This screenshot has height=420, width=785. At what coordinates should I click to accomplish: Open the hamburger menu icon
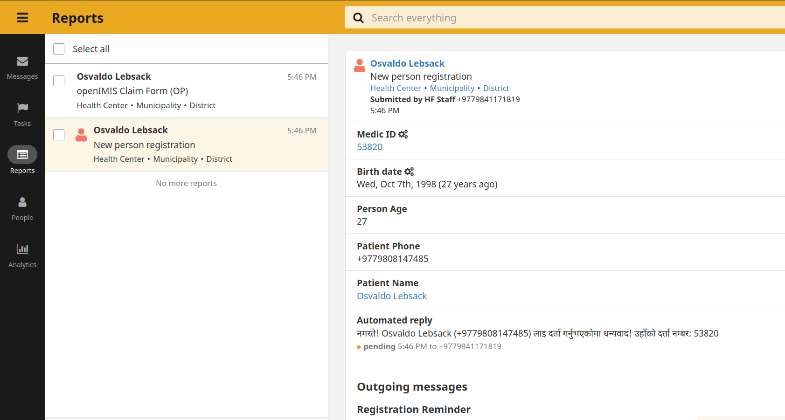[x=22, y=18]
